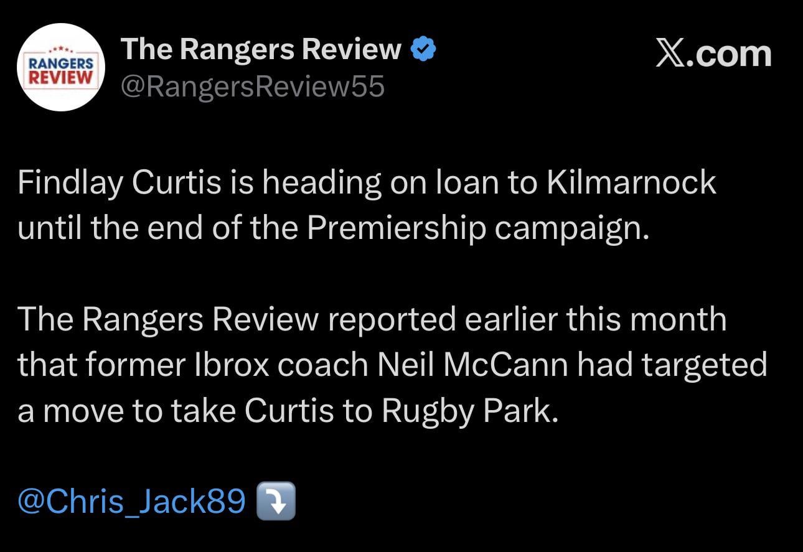Click the word "Premiership" in the post
This screenshot has height=552, width=803.
[397, 228]
